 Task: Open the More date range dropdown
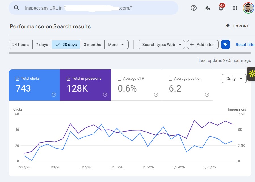click(116, 44)
